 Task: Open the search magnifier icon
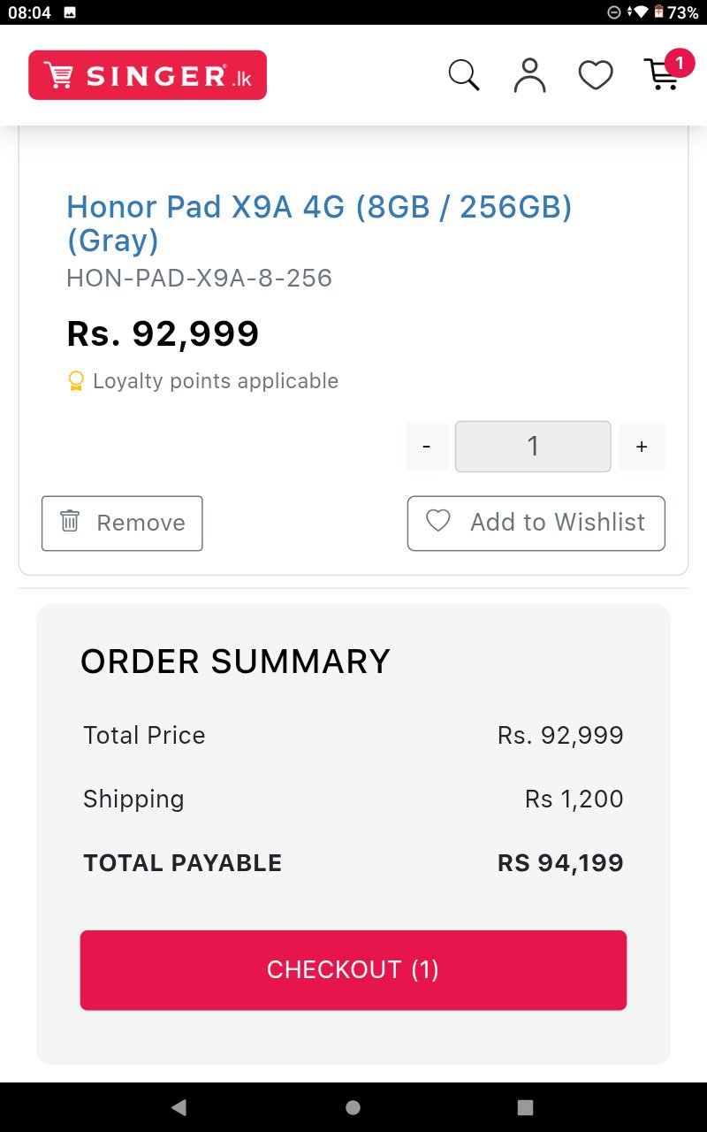(x=464, y=75)
